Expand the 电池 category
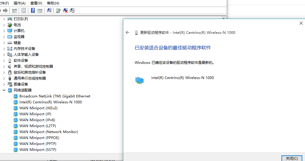Viewport: 305px width, 161px height. point(4,25)
